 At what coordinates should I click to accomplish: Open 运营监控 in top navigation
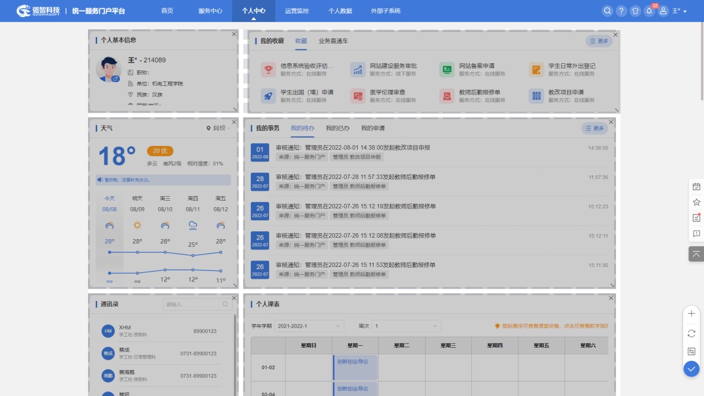coord(297,11)
